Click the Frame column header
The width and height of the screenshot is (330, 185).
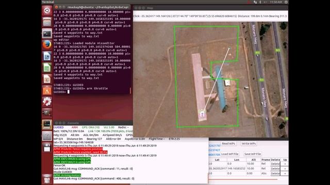coord(266,160)
